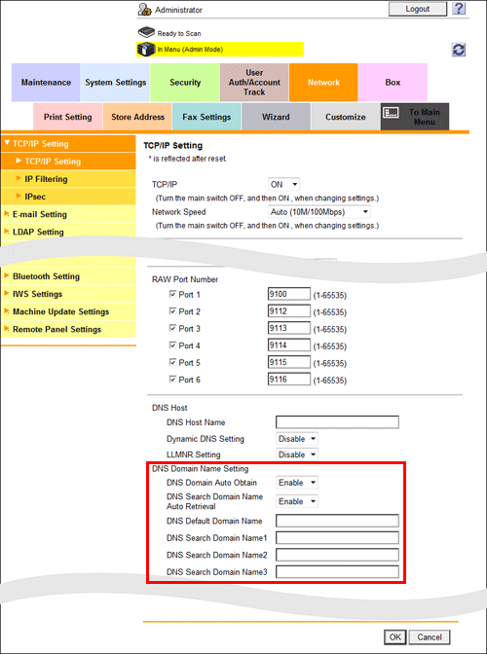Open the Network Speed dropdown
The width and height of the screenshot is (487, 654).
click(319, 212)
